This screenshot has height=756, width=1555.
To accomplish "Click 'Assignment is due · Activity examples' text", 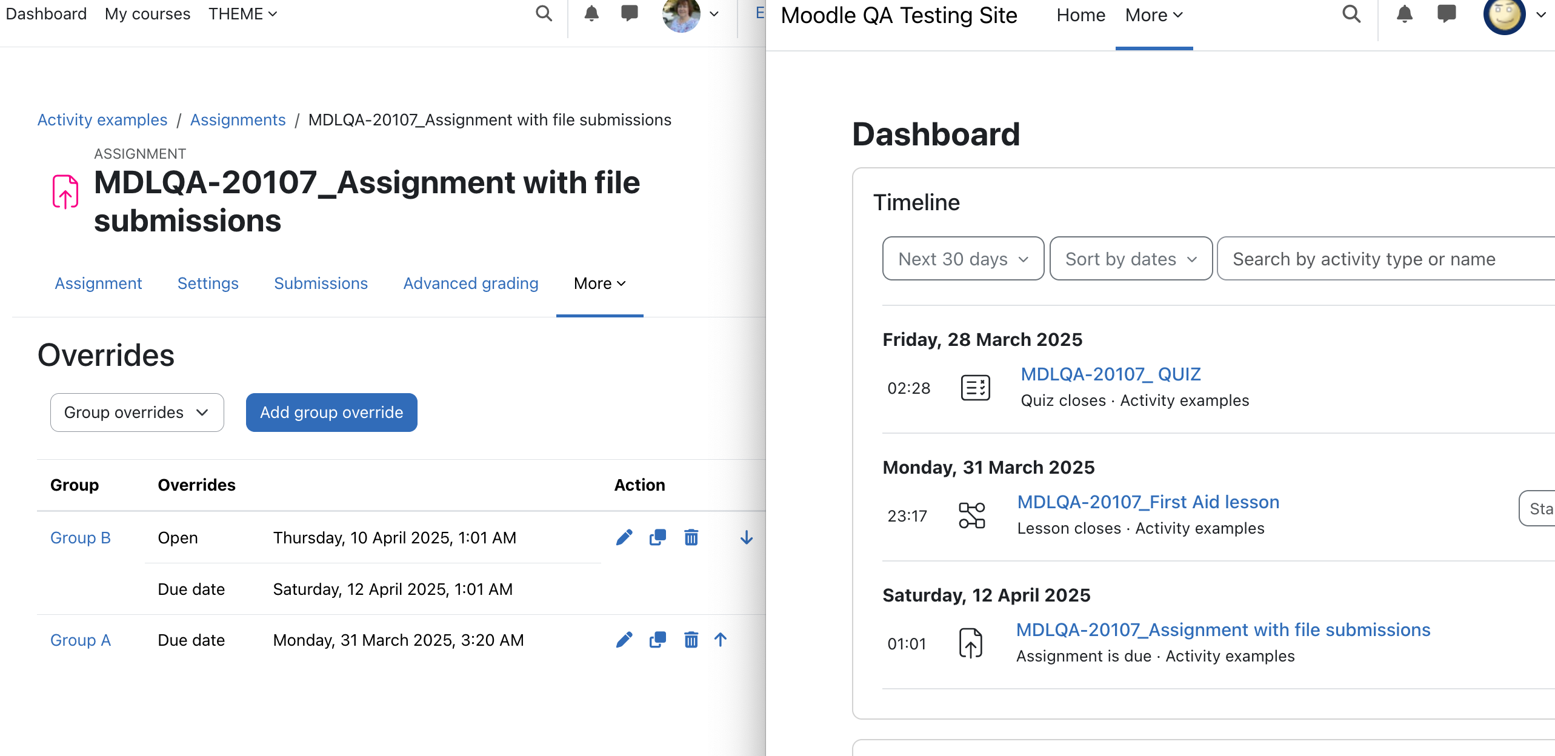I will (x=1155, y=656).
